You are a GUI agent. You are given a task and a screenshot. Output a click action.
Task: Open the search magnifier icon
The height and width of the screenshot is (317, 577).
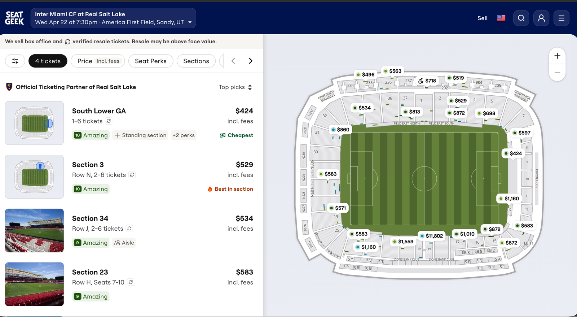[x=521, y=18]
